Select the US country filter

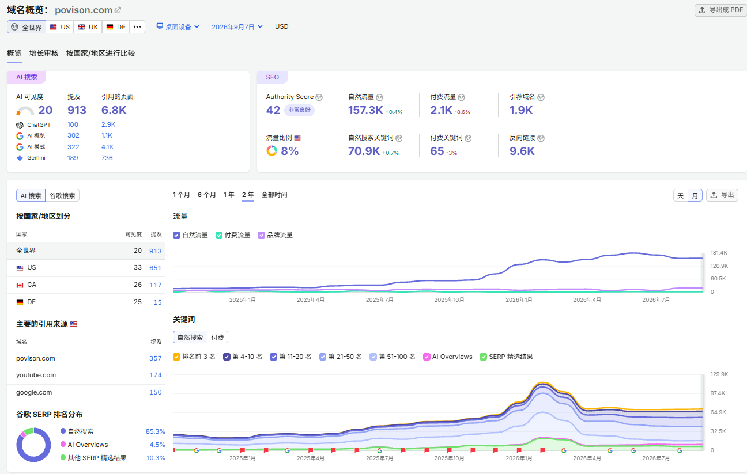tap(60, 27)
